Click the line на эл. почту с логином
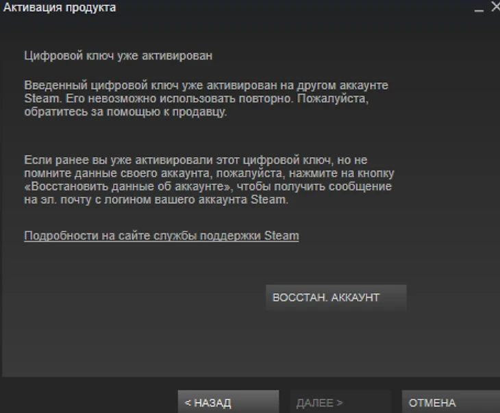 pos(156,199)
